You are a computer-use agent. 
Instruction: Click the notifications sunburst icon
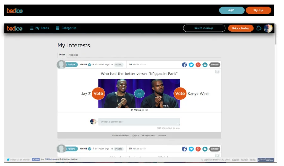coord(259,28)
